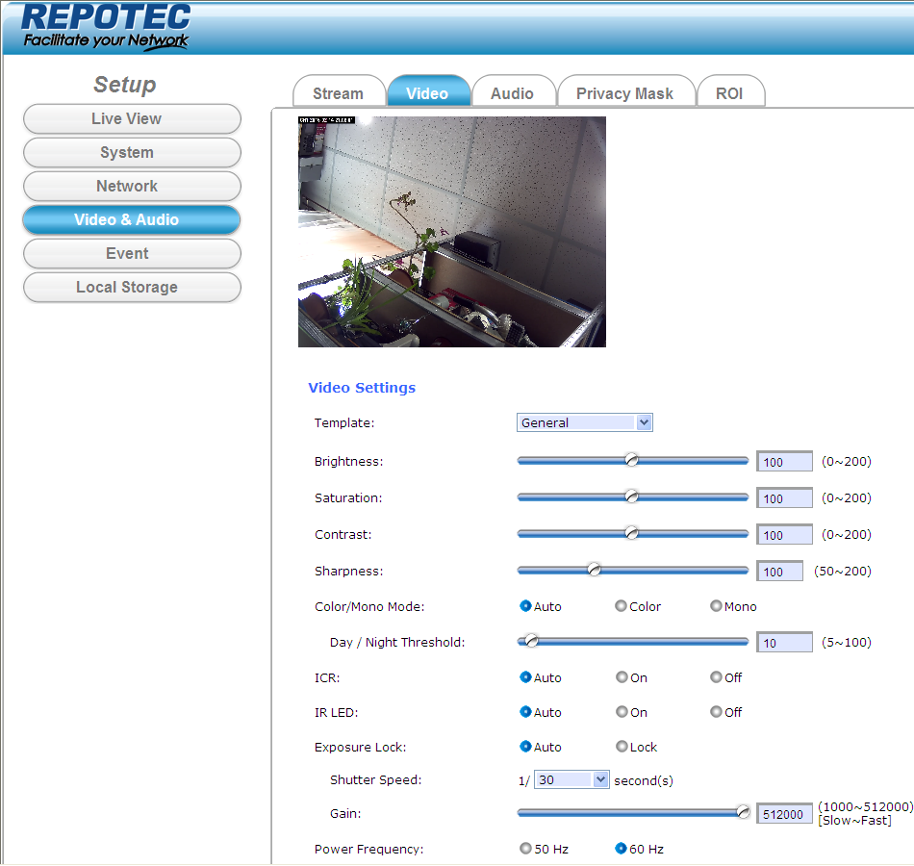Viewport: 914px width, 866px height.
Task: Open the ROI tab
Action: 729,93
